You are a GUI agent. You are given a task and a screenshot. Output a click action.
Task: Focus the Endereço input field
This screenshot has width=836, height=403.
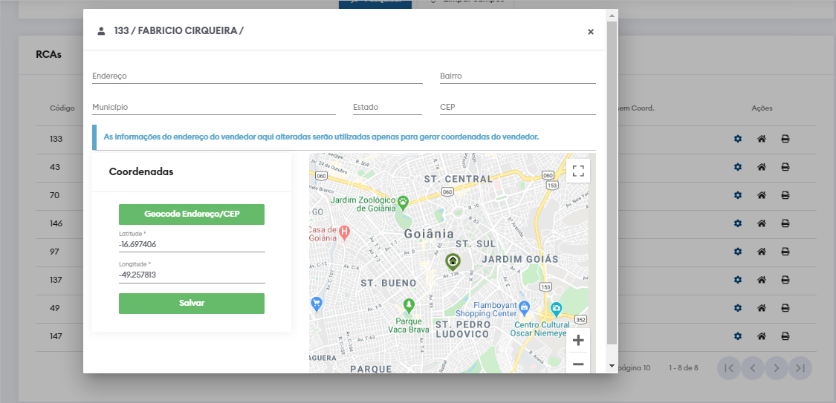click(x=257, y=76)
